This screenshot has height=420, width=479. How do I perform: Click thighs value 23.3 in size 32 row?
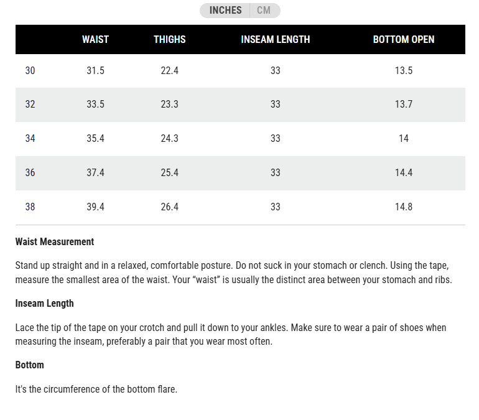click(170, 104)
